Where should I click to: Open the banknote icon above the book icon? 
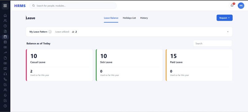point(5,63)
